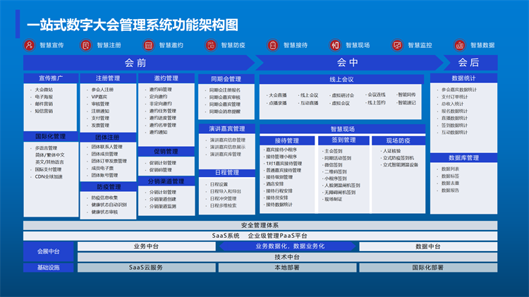Click the 基础设施 label block
529x297 pixels.
(48, 267)
